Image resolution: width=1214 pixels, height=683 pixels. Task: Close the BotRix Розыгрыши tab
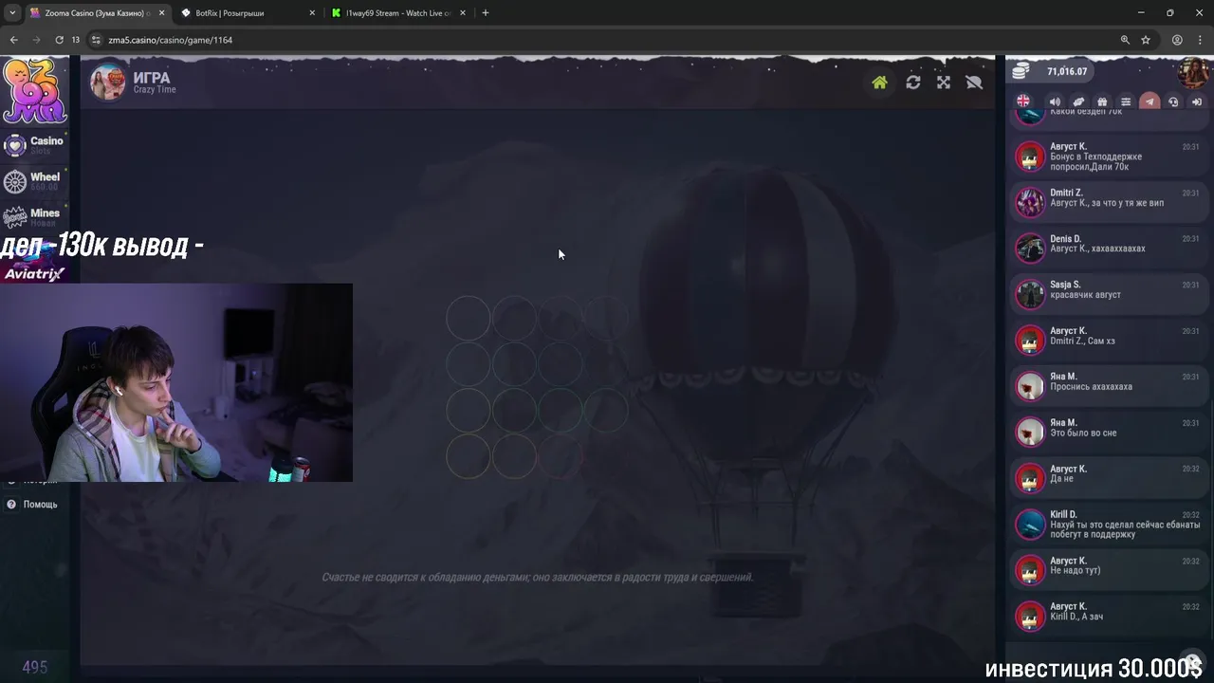click(x=312, y=13)
